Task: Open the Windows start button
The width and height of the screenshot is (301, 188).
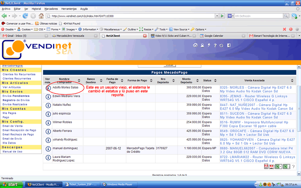Action: click(x=11, y=185)
